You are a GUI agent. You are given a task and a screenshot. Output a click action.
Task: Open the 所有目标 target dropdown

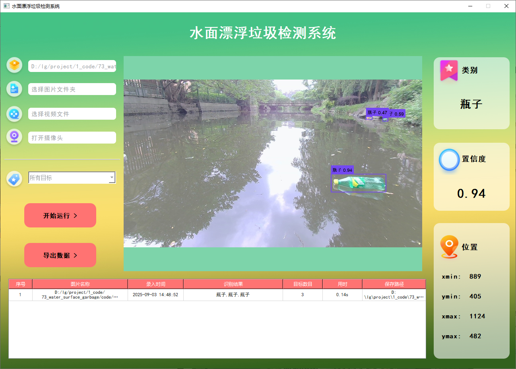[x=72, y=178]
